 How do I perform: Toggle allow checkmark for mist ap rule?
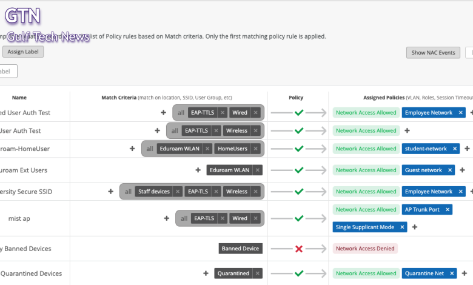tap(298, 218)
